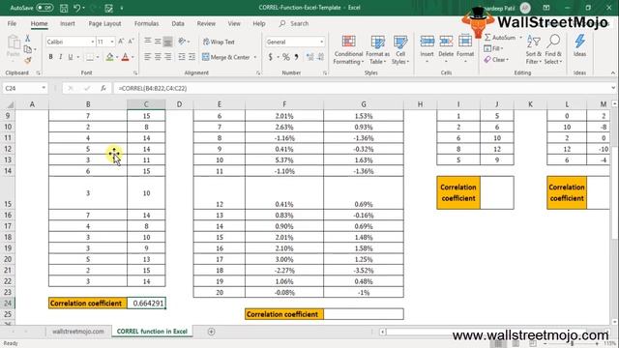The image size is (619, 348).
Task: Click Decrease Decimal icon
Action: (320, 57)
